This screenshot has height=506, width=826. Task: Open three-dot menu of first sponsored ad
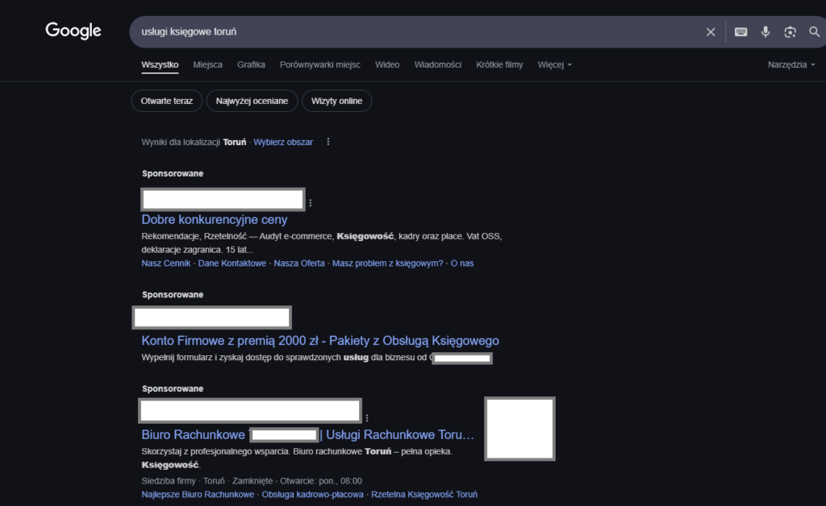point(311,203)
